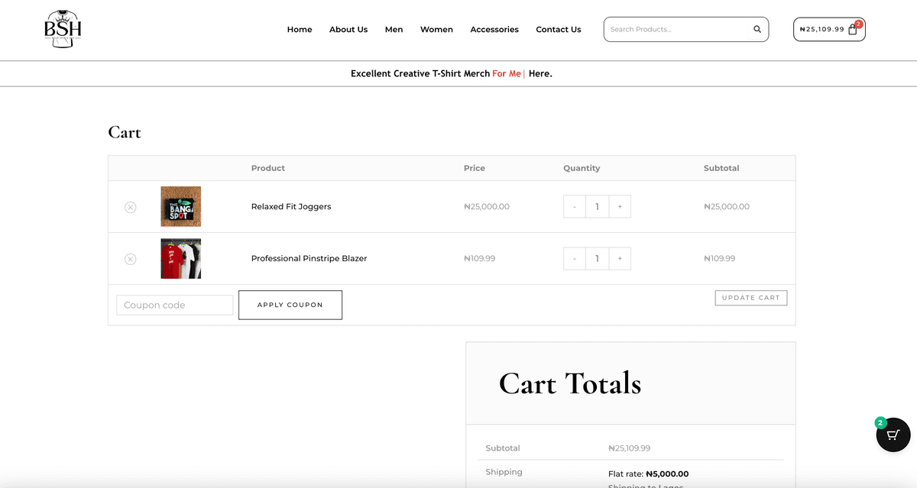
Task: Increase Professional Pinstripe Blazer quantity with plus icon
Action: coord(620,258)
